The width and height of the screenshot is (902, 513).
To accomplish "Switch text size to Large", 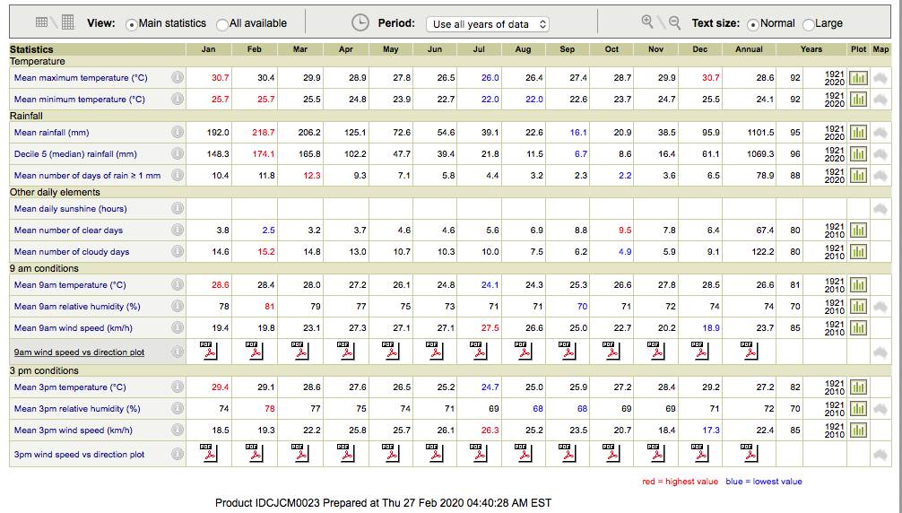I will 809,24.
